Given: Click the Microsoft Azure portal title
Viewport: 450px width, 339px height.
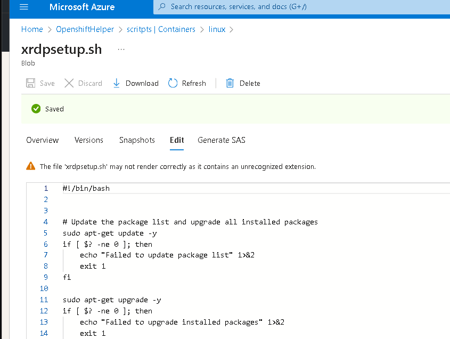Looking at the screenshot, I should click(82, 7).
